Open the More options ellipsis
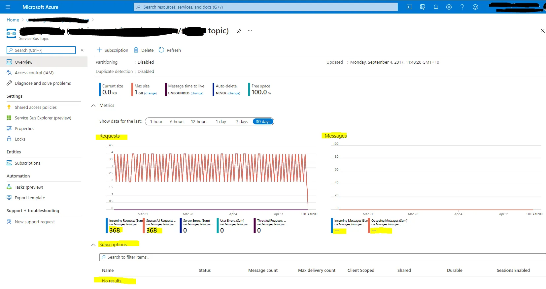The width and height of the screenshot is (546, 289). click(250, 31)
